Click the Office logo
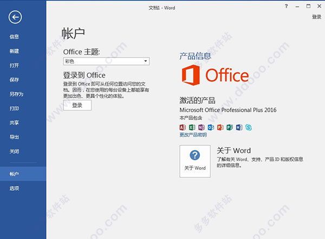The image size is (325, 239). click(215, 75)
